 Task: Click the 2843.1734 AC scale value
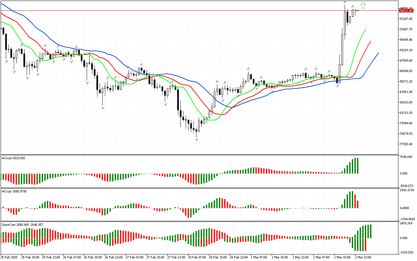(x=407, y=190)
